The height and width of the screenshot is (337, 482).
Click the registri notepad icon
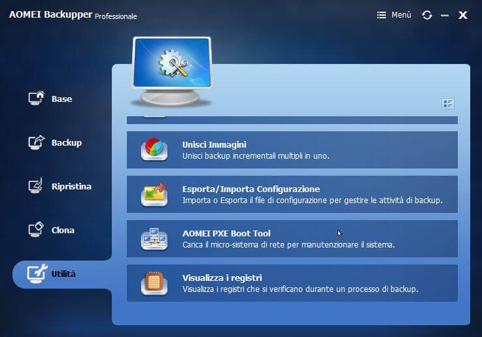154,283
